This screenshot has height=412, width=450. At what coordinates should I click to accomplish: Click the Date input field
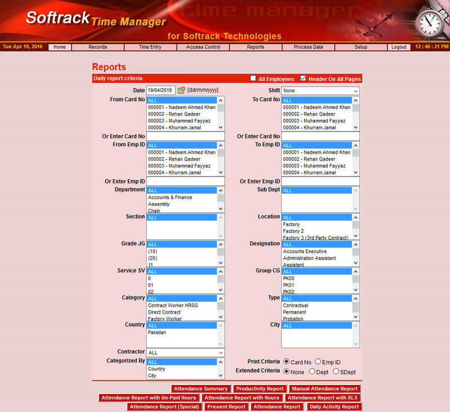point(161,90)
